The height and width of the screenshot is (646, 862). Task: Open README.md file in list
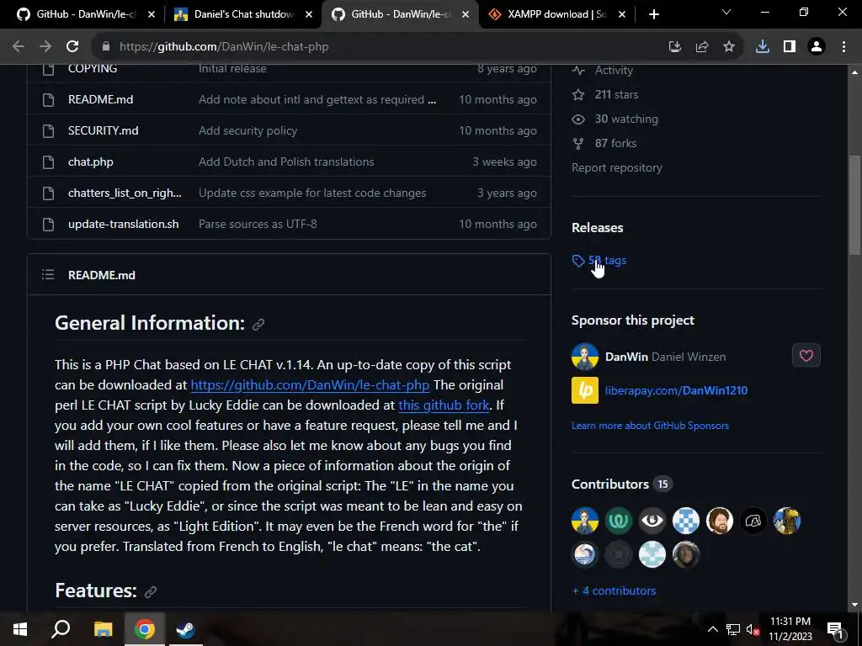pyautogui.click(x=101, y=99)
